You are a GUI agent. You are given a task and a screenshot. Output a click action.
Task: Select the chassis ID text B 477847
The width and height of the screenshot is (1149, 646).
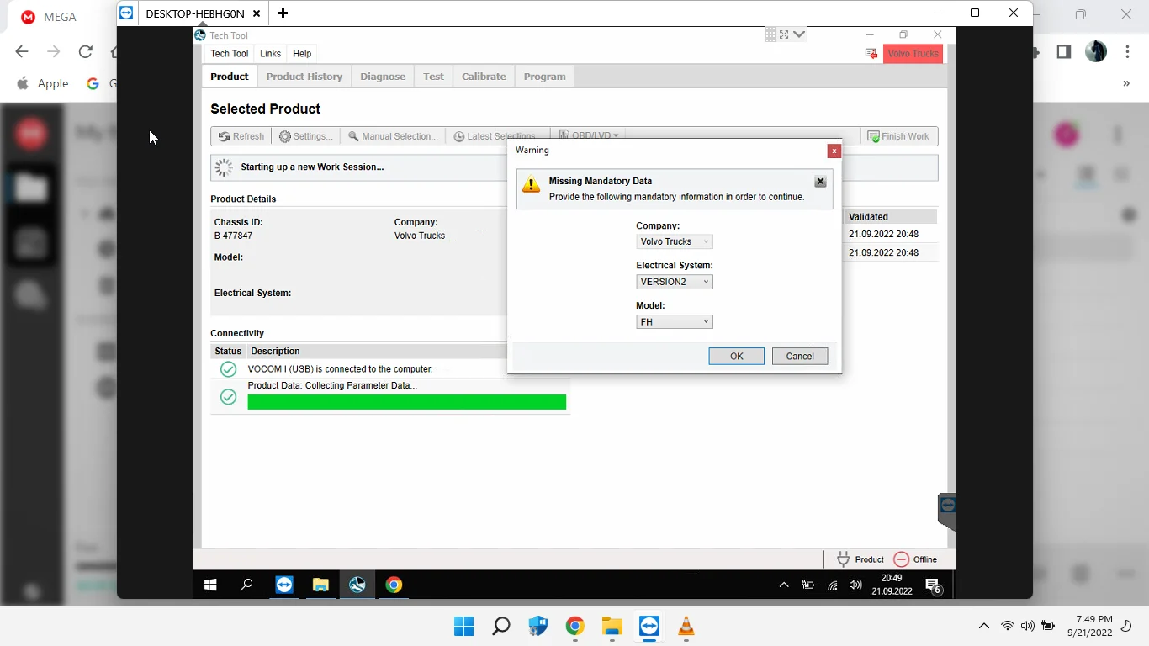pos(233,236)
